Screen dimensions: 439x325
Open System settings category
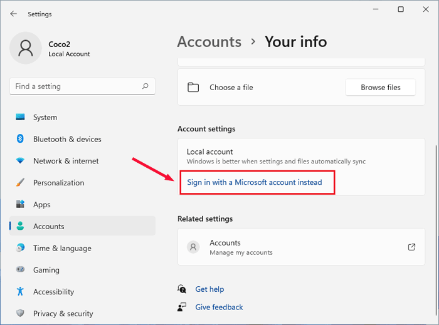point(82,117)
